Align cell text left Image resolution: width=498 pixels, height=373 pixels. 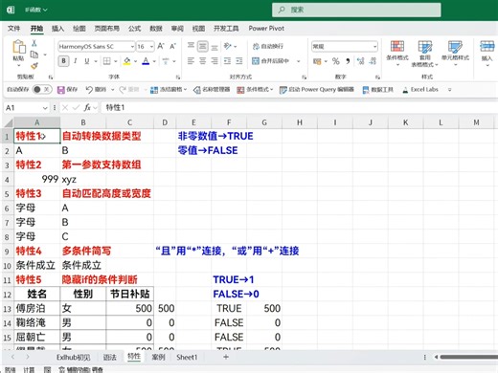tap(191, 61)
